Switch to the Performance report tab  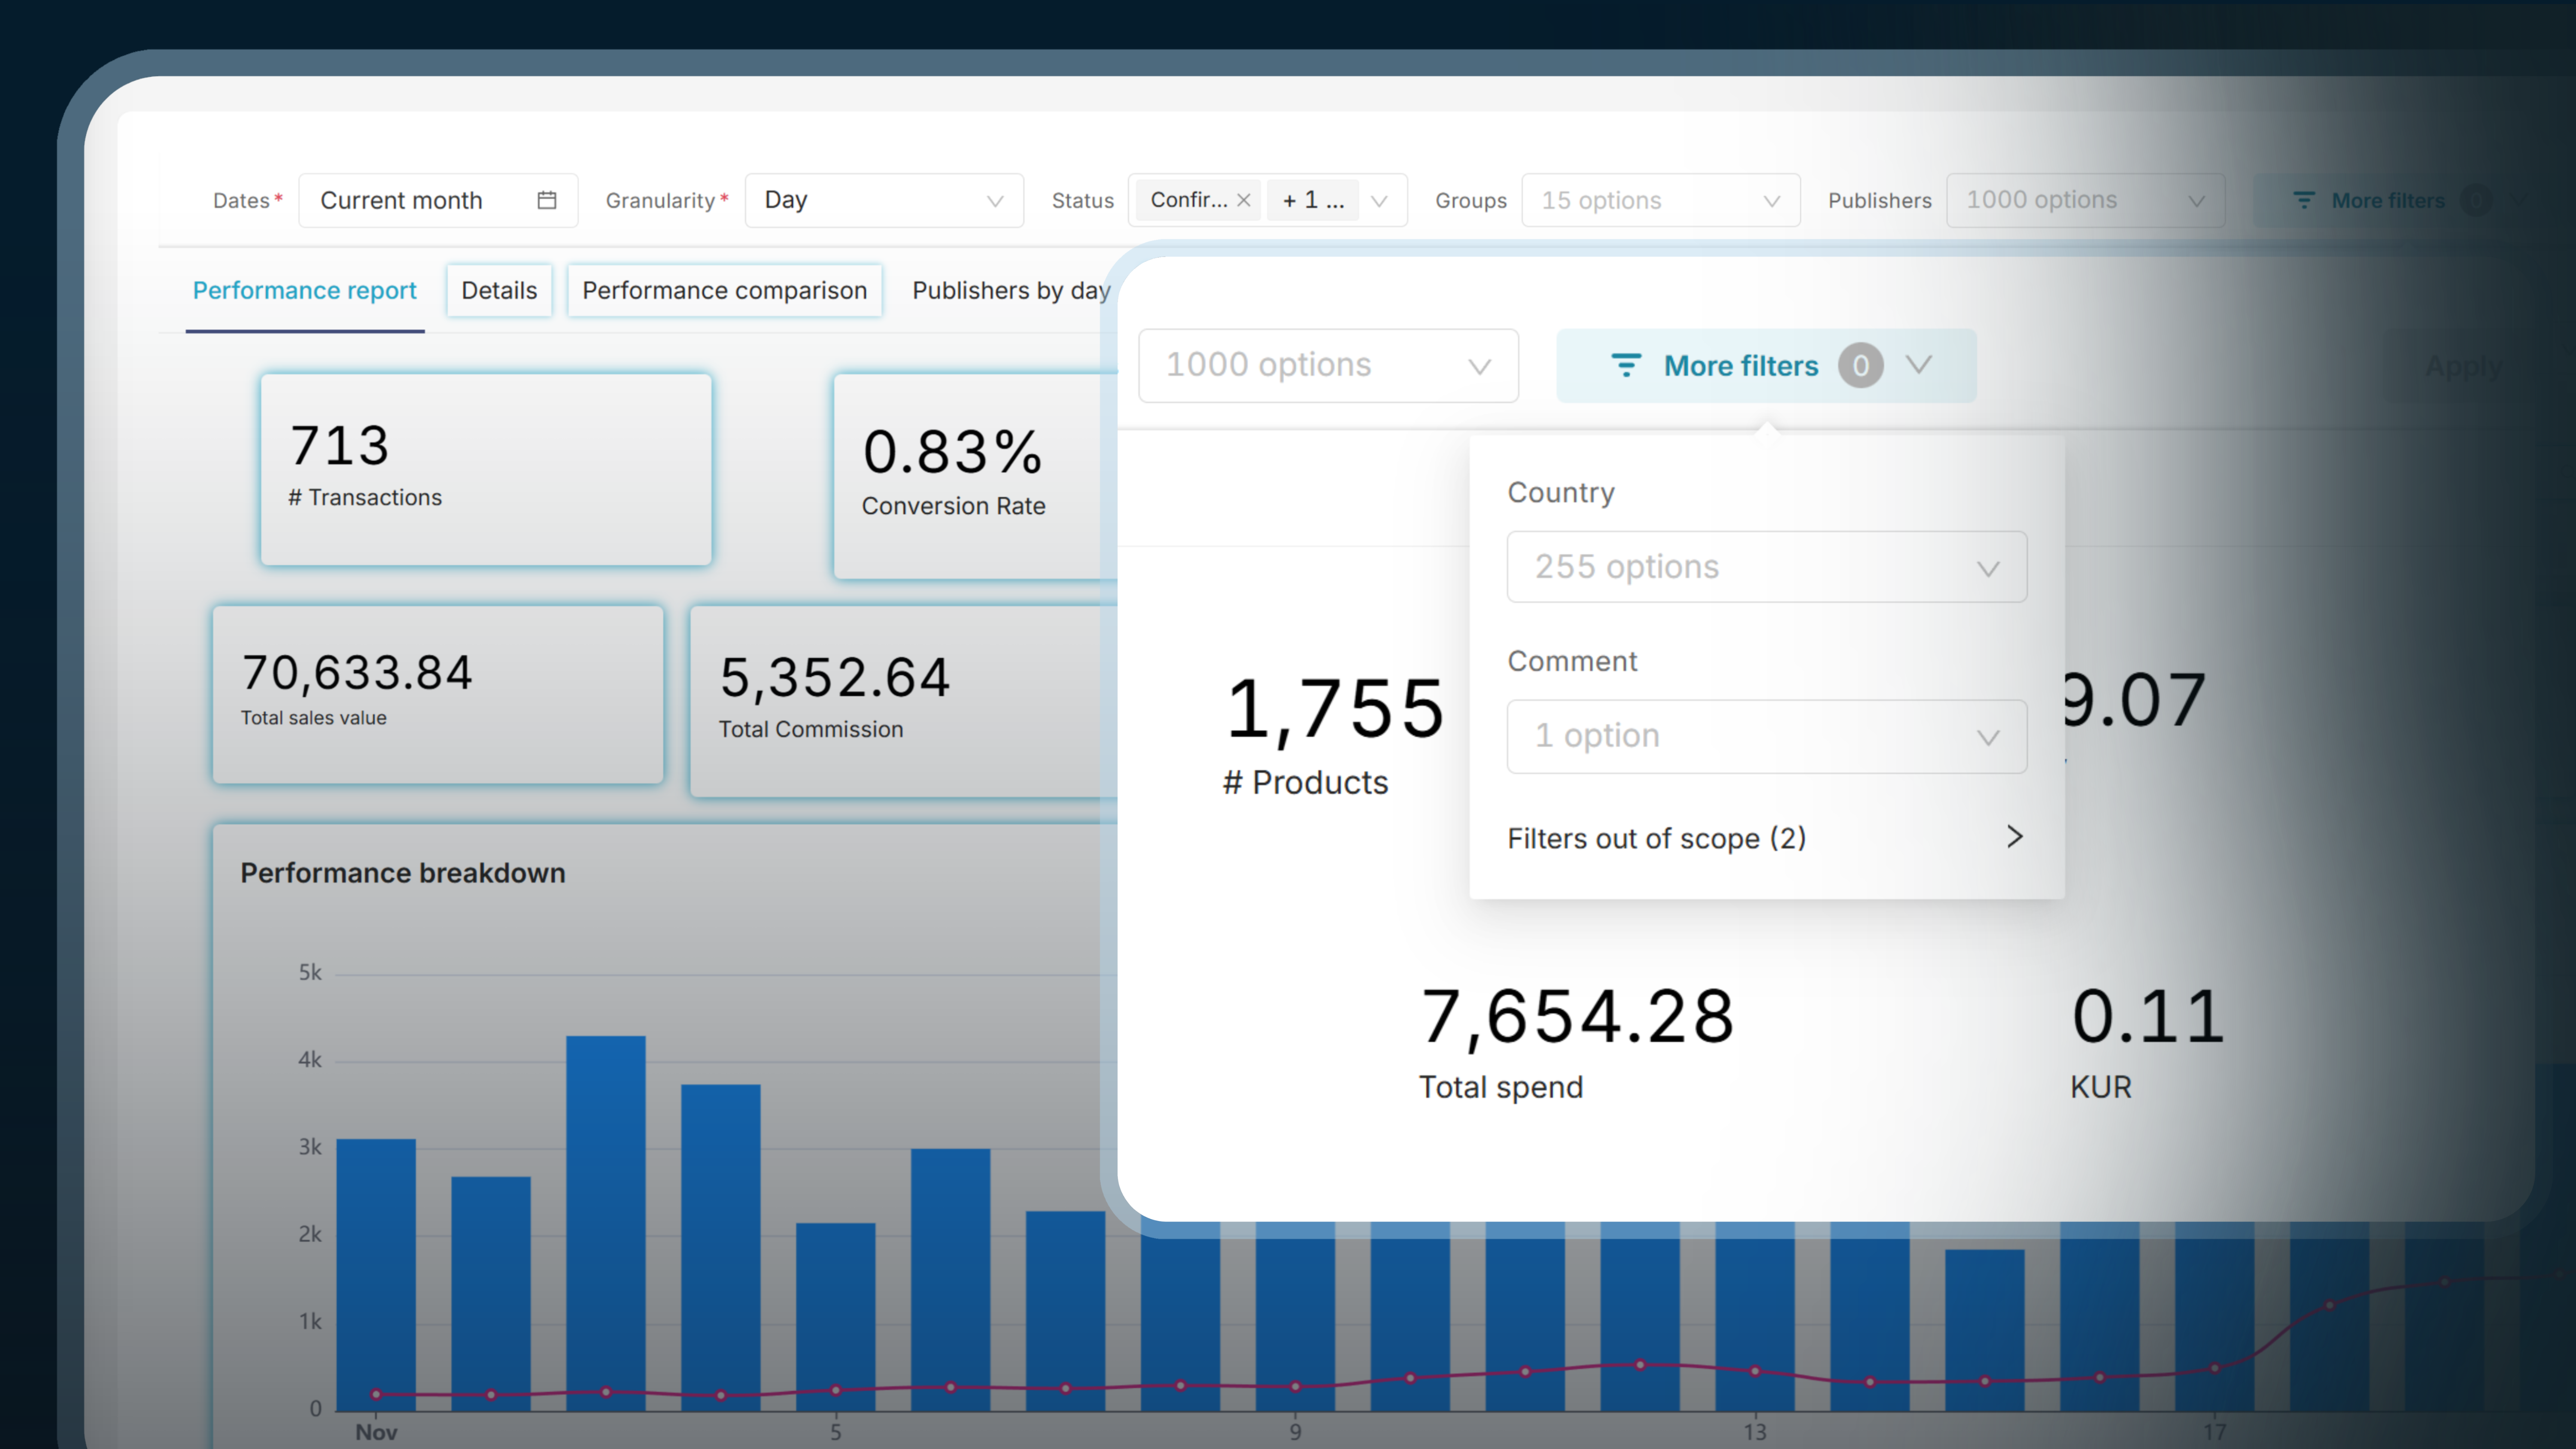tap(304, 290)
